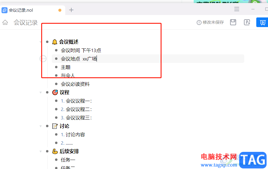Click the save disk icon
Viewport: 268px width, 169px height.
click(233, 22)
